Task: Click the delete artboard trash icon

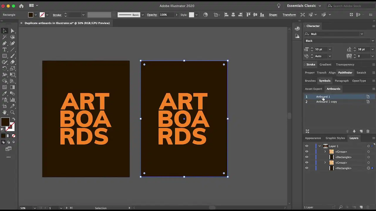Action: 368,131
